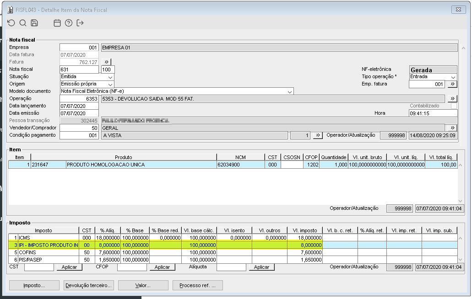Click the Condição pagamento code field 001
Image resolution: width=472 pixels, height=299 pixels.
click(x=79, y=135)
